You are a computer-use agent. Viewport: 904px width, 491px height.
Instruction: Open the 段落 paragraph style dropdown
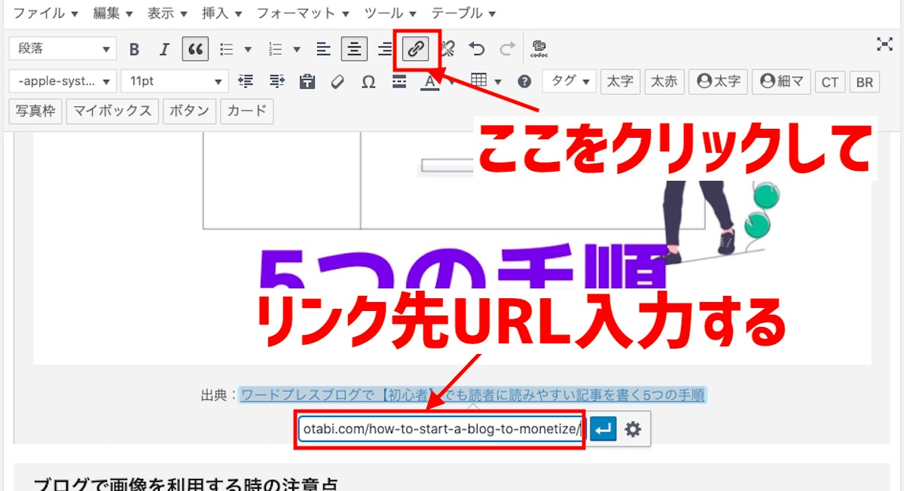(x=62, y=48)
